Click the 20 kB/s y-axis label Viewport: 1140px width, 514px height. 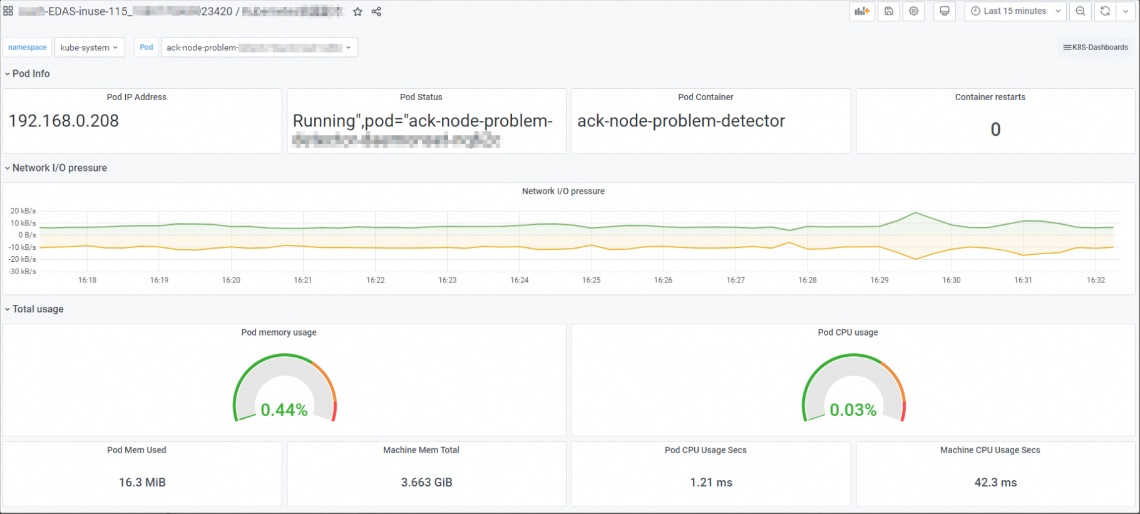[x=23, y=211]
